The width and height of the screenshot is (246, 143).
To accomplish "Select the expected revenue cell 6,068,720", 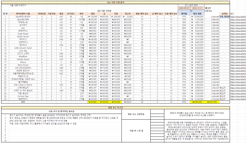I will pos(197,62).
